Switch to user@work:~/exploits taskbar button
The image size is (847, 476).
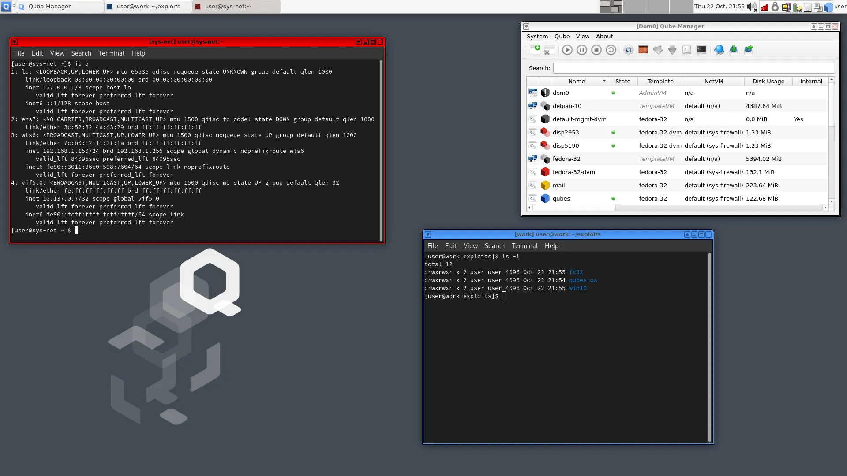(148, 7)
